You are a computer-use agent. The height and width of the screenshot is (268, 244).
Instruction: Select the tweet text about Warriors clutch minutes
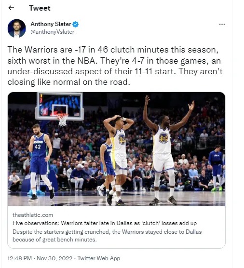pos(115,66)
